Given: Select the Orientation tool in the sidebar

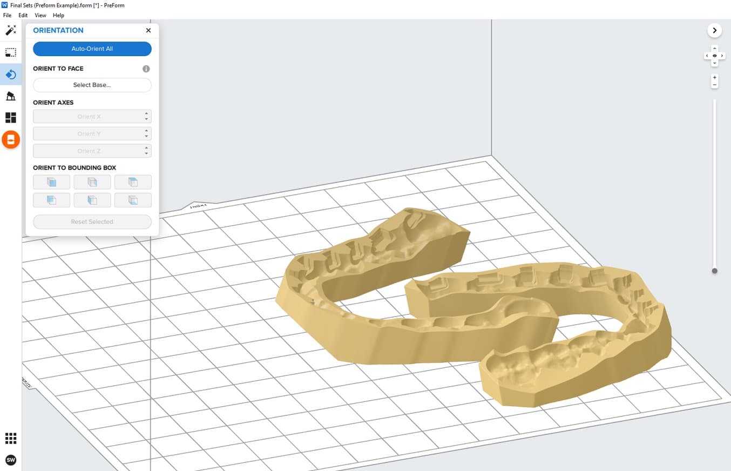Looking at the screenshot, I should (11, 74).
